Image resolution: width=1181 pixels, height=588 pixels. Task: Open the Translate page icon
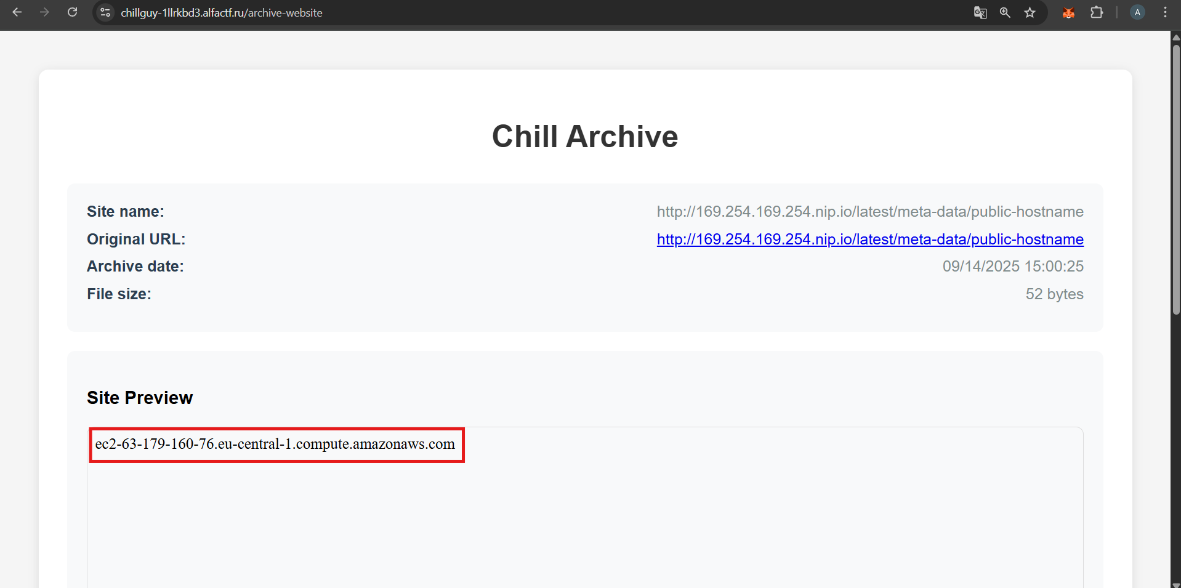[980, 12]
